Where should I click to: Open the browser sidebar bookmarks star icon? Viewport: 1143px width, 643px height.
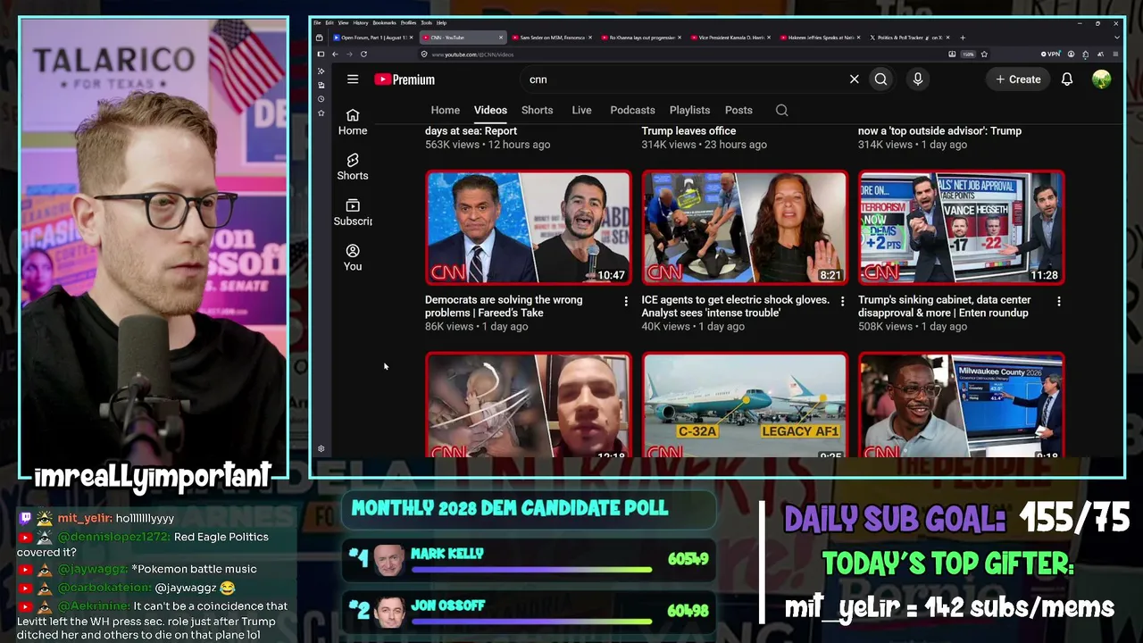click(321, 113)
